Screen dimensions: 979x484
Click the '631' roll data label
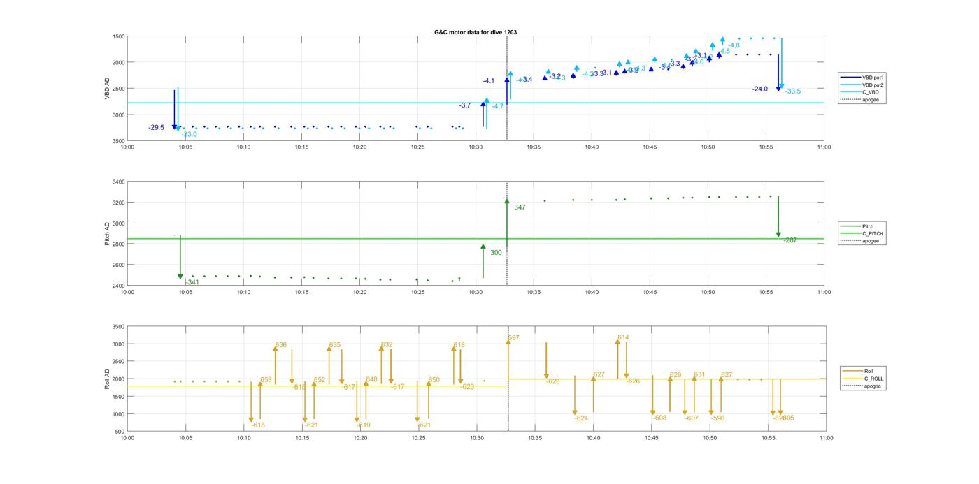pos(700,375)
